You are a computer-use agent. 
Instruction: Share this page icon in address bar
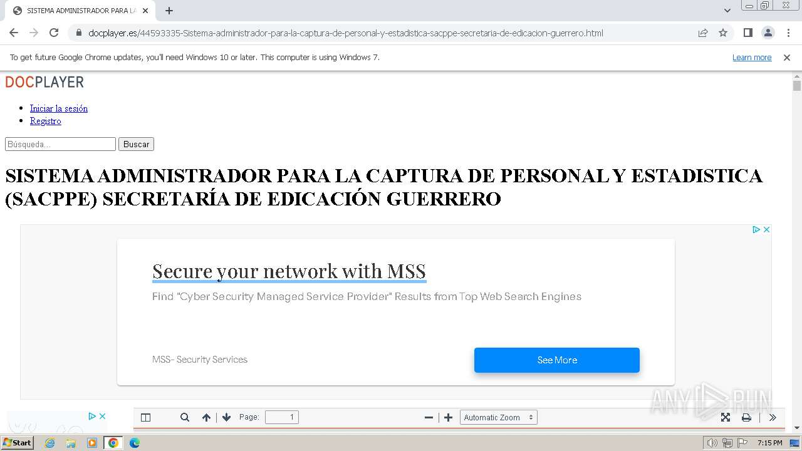click(703, 33)
